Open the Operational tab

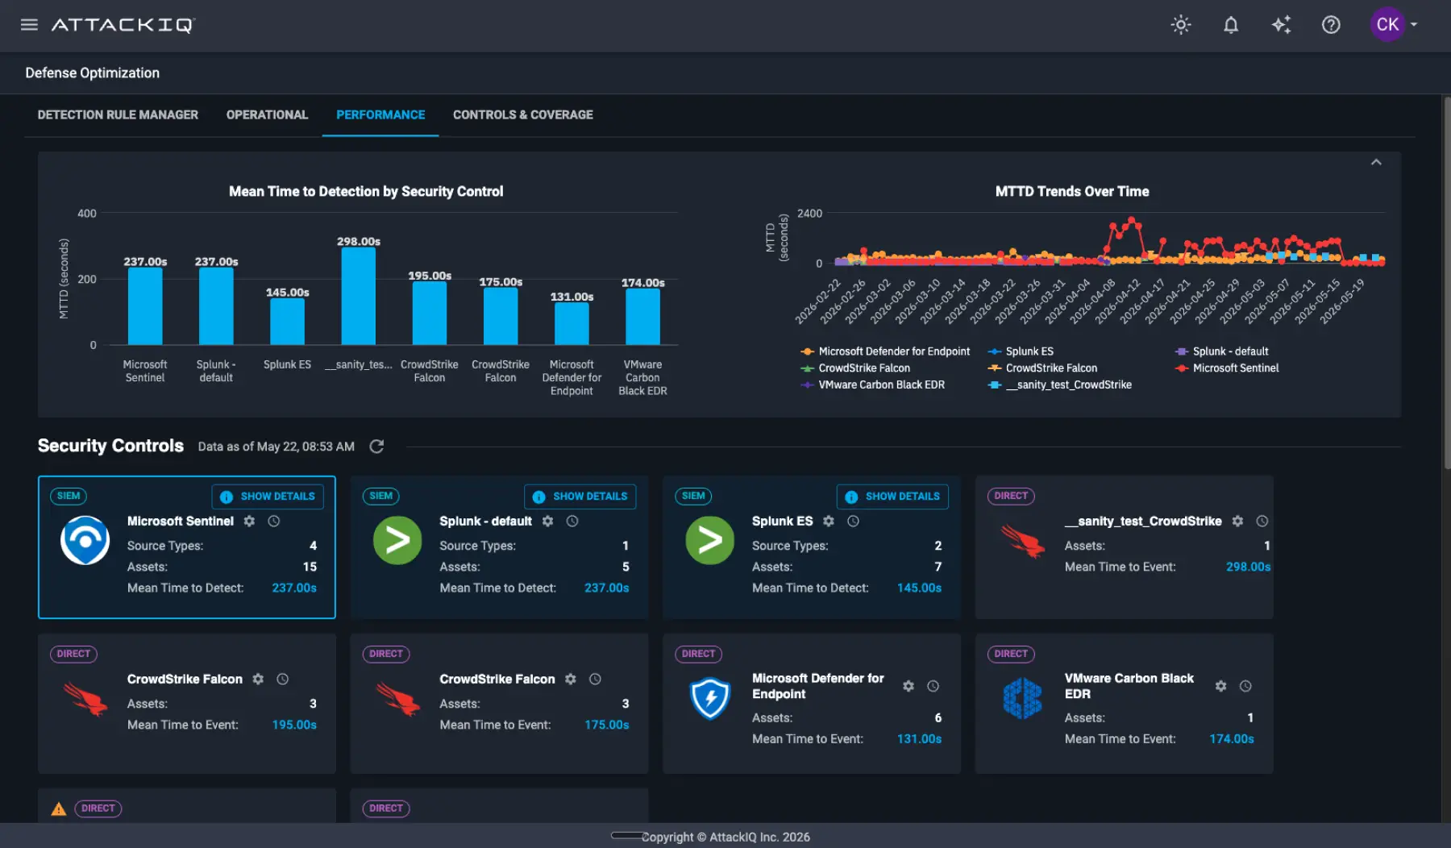pyautogui.click(x=267, y=114)
